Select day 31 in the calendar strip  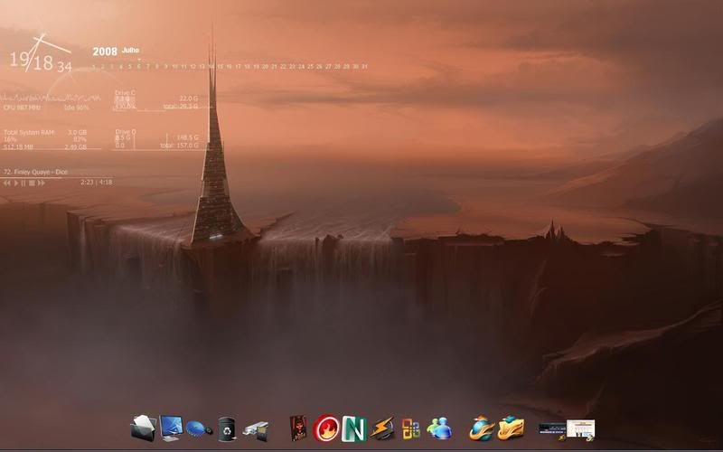[x=364, y=66]
